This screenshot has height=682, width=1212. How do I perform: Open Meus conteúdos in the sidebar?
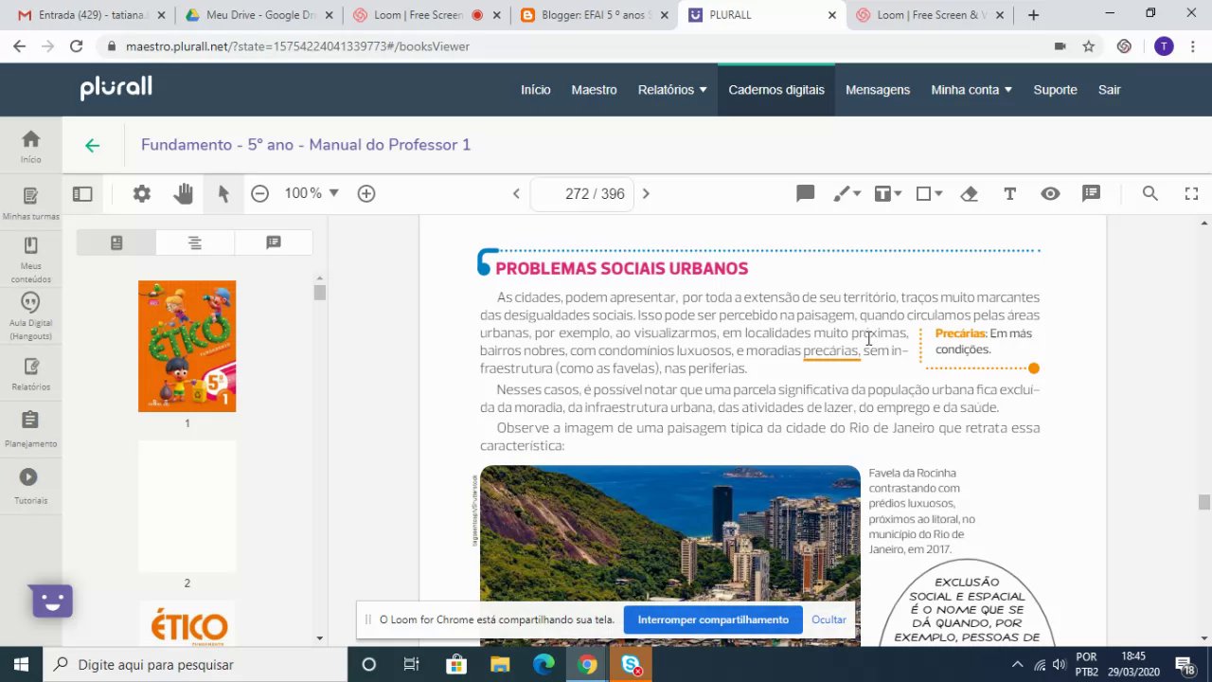[31, 260]
